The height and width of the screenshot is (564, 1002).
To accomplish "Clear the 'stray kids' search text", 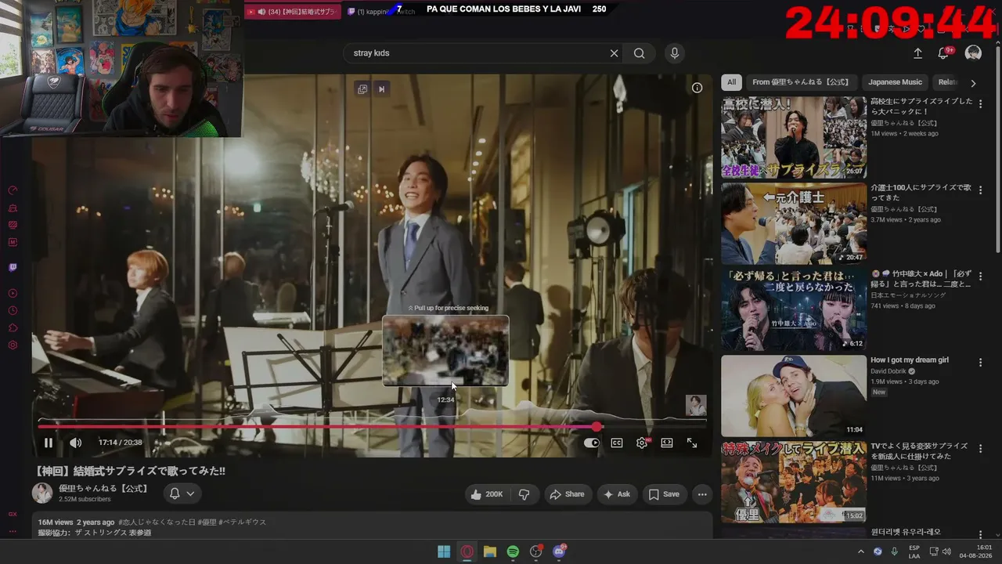I will (x=615, y=53).
